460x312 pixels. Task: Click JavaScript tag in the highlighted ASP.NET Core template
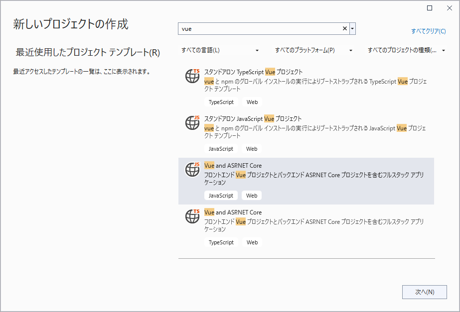click(x=221, y=196)
